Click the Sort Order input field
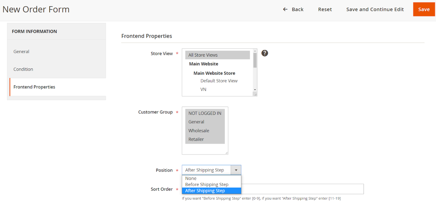The image size is (436, 203). coord(302,189)
